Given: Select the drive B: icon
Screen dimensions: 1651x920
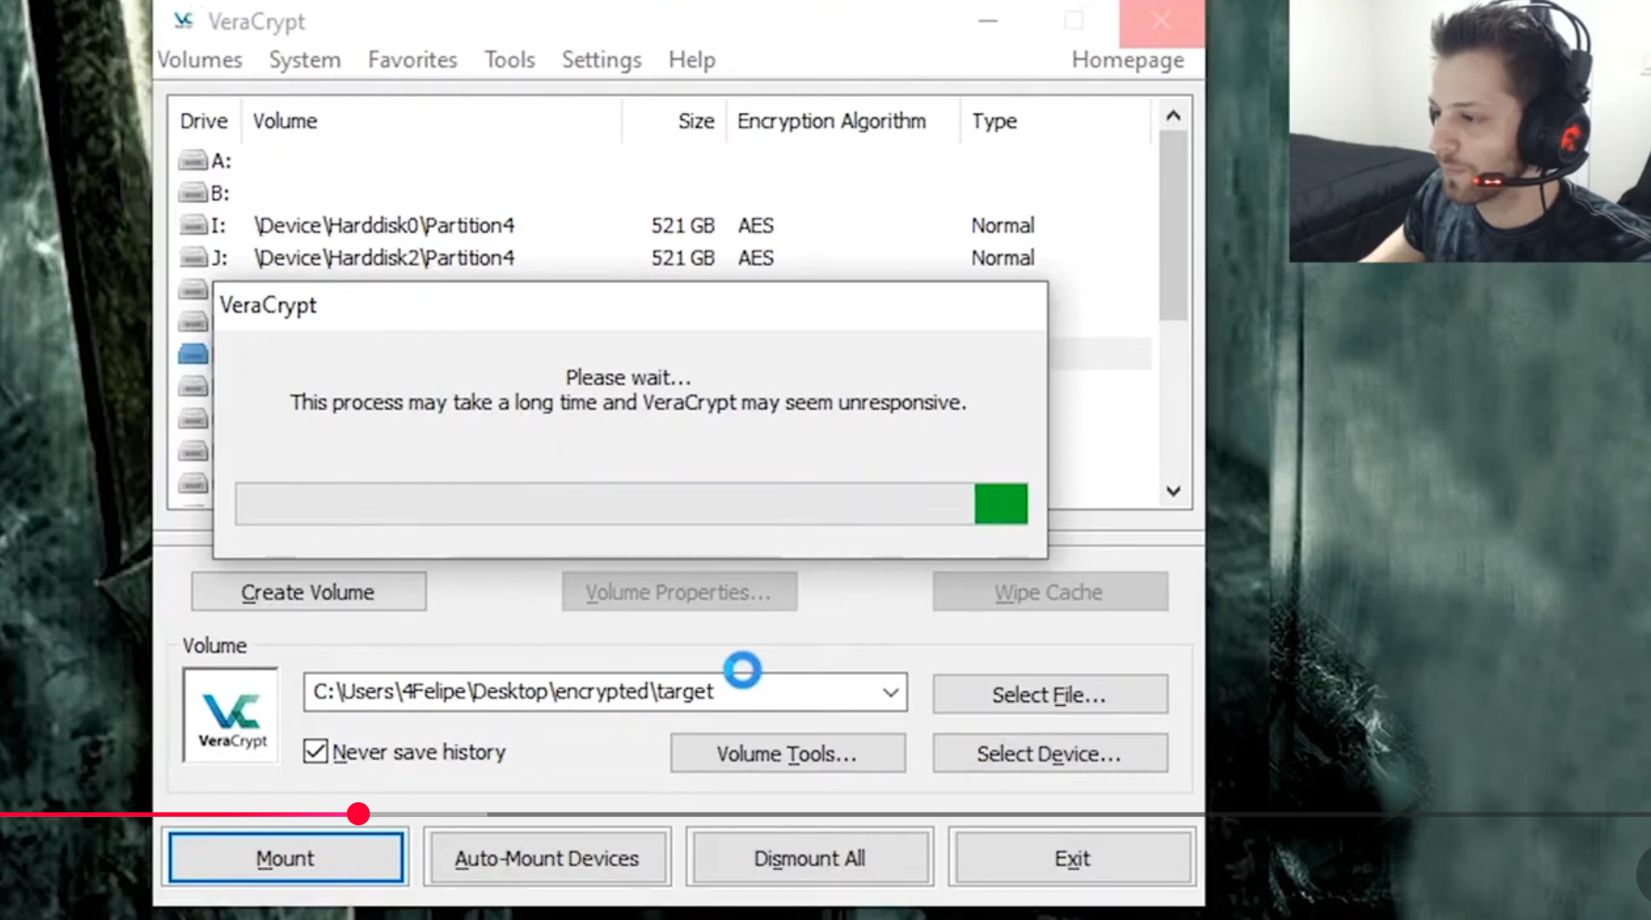Looking at the screenshot, I should pos(193,193).
